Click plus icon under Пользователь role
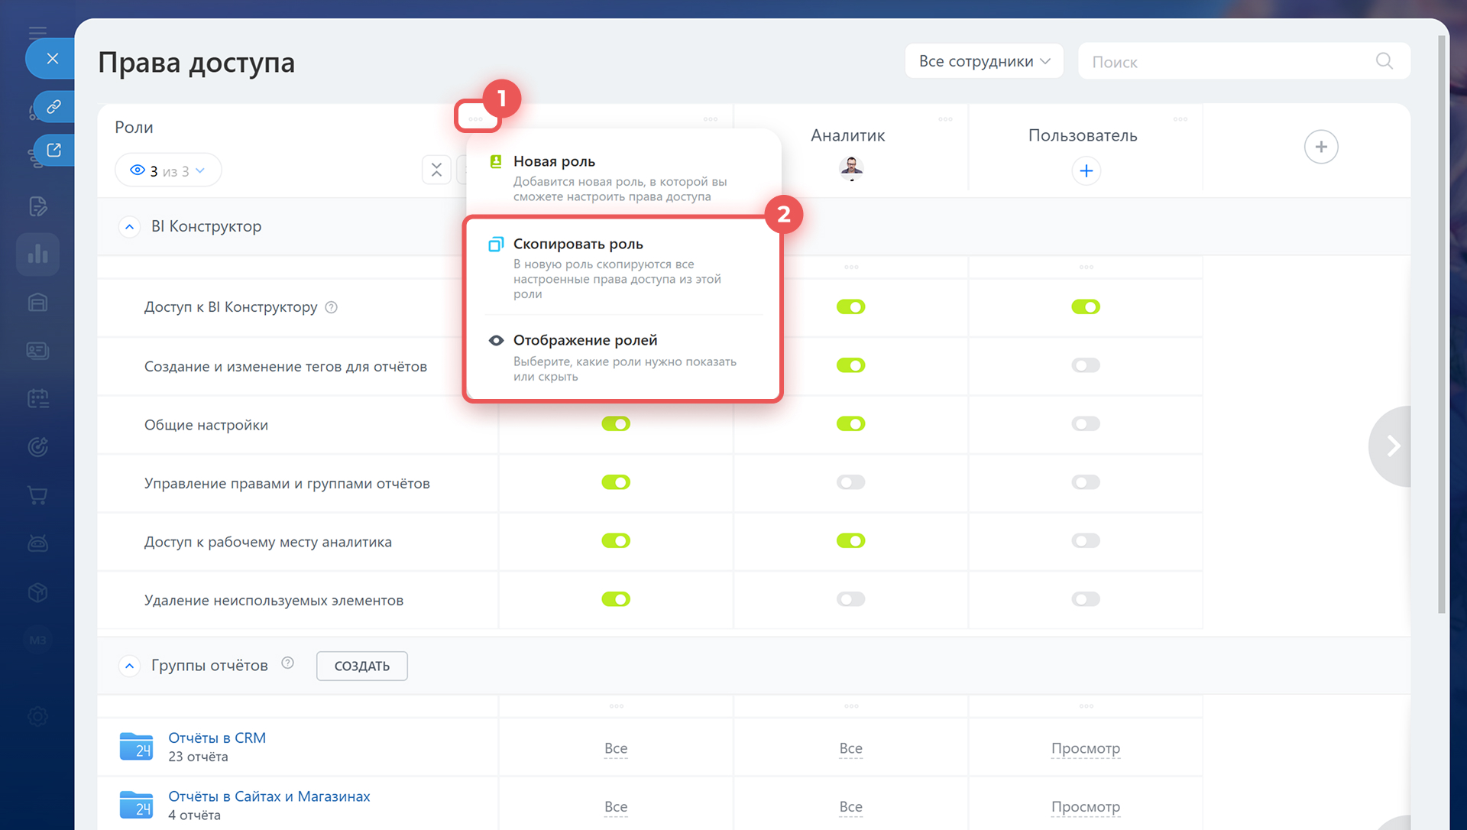The width and height of the screenshot is (1467, 830). point(1086,170)
